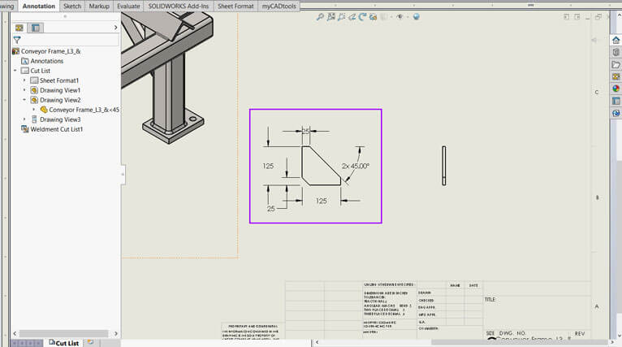Viewport: 622px width, 347px height.
Task: Click the Drawing View3 icon
Action: (x=35, y=119)
